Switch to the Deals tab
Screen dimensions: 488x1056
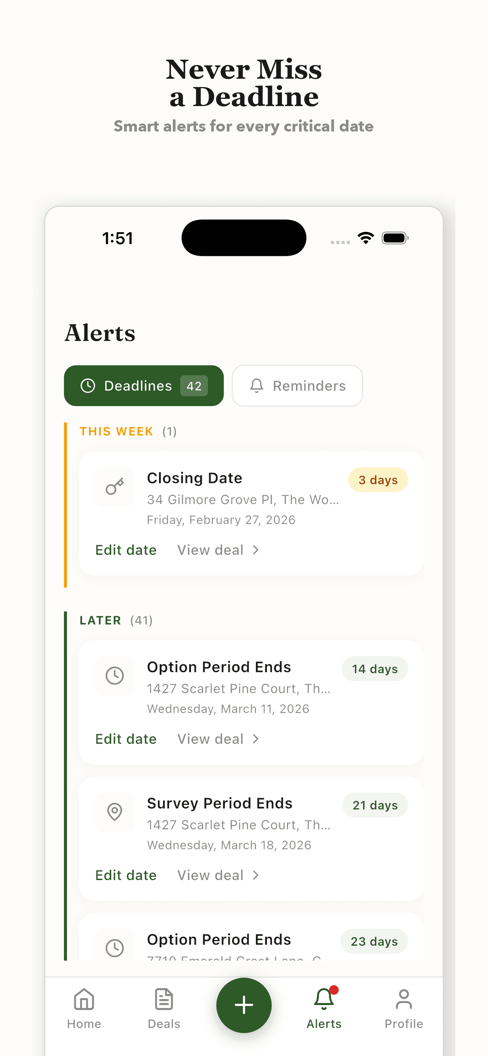click(163, 1008)
